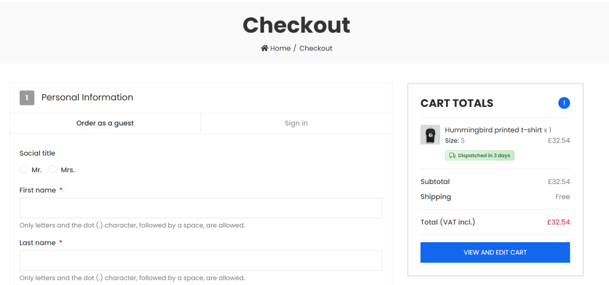Click the blue cart item count badge
This screenshot has width=609, height=285.
coord(564,103)
